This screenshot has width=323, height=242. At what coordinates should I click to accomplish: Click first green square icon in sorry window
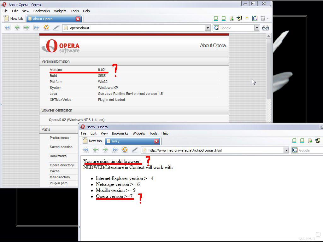click(294, 141)
